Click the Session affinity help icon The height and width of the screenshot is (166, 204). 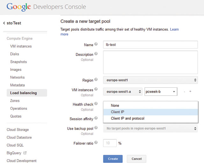pos(96,118)
